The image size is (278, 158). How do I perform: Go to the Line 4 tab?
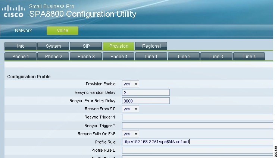point(249,57)
